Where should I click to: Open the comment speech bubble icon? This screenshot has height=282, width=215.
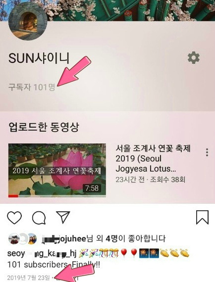pyautogui.click(x=39, y=218)
